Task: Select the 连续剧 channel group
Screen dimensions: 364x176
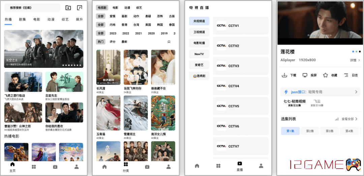Action: [x=199, y=76]
